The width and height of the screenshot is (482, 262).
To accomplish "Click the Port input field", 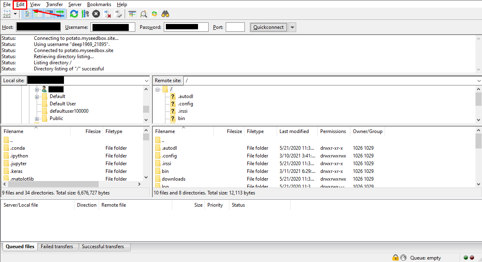I will tap(235, 27).
